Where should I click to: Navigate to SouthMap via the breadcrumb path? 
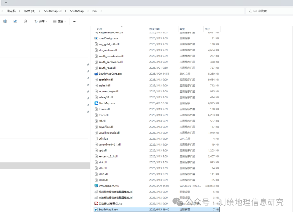click(x=77, y=11)
